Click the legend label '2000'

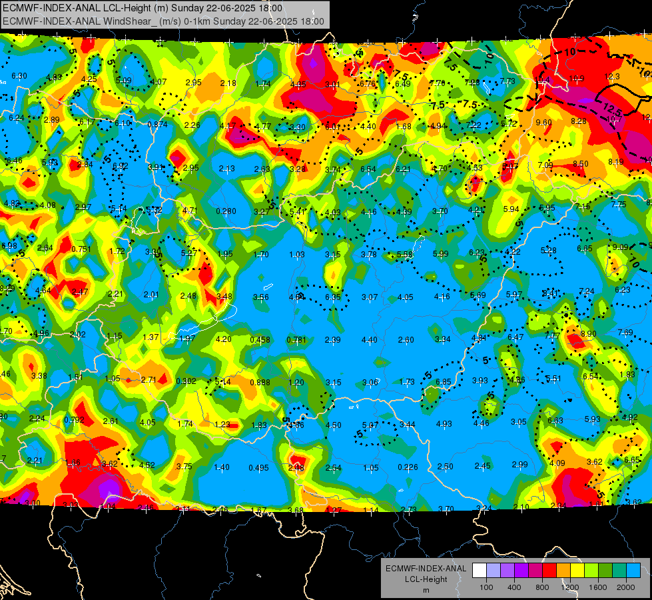tap(626, 587)
